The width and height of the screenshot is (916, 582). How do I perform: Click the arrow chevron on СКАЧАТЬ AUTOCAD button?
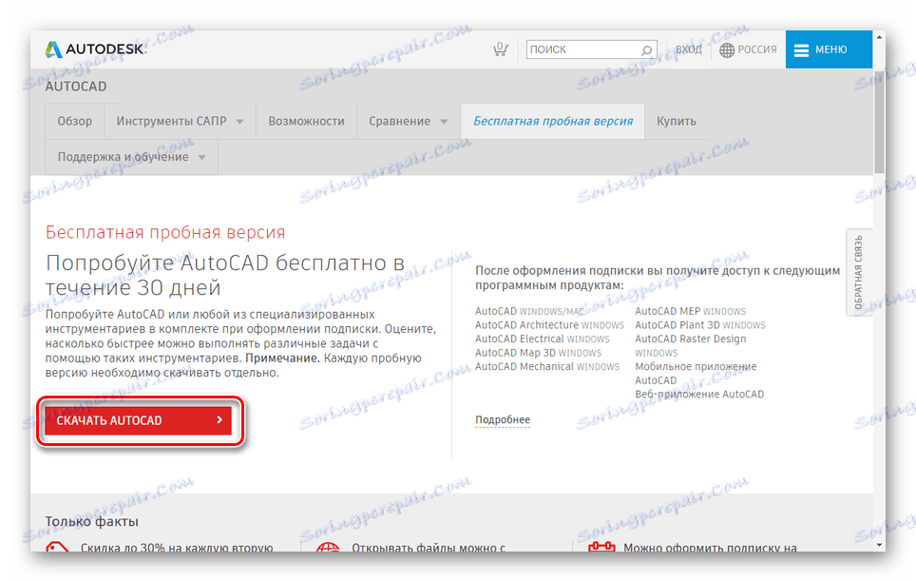(219, 420)
